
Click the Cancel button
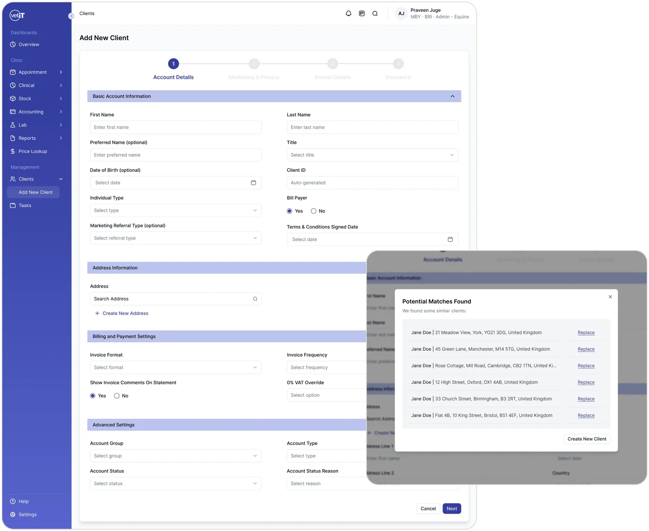click(x=428, y=509)
